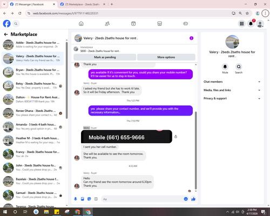Go to Home feed icon
The height and width of the screenshot is (216, 270).
tap(81, 24)
